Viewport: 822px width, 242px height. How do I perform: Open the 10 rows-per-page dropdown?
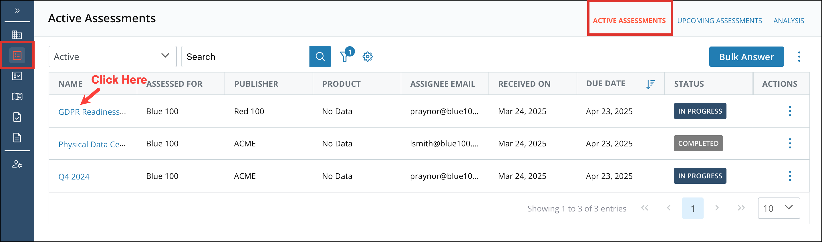(779, 208)
